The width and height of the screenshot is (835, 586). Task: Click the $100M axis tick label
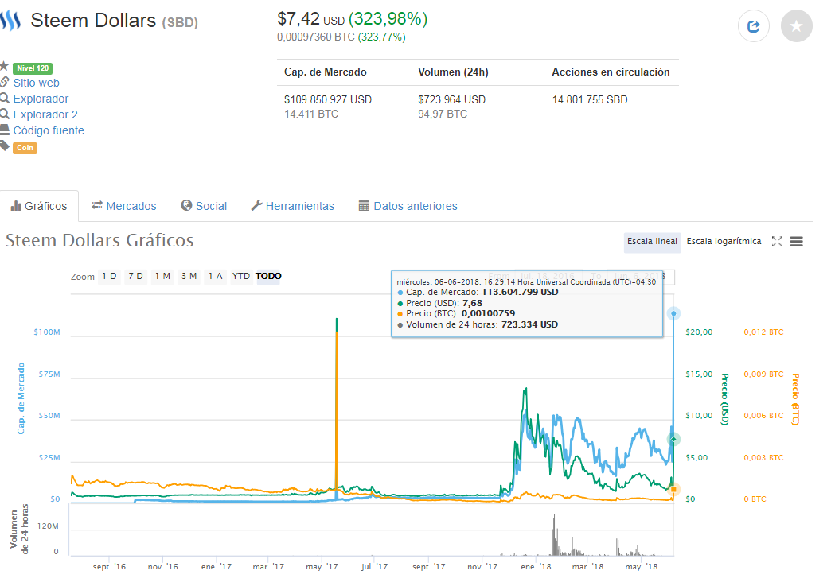point(47,332)
